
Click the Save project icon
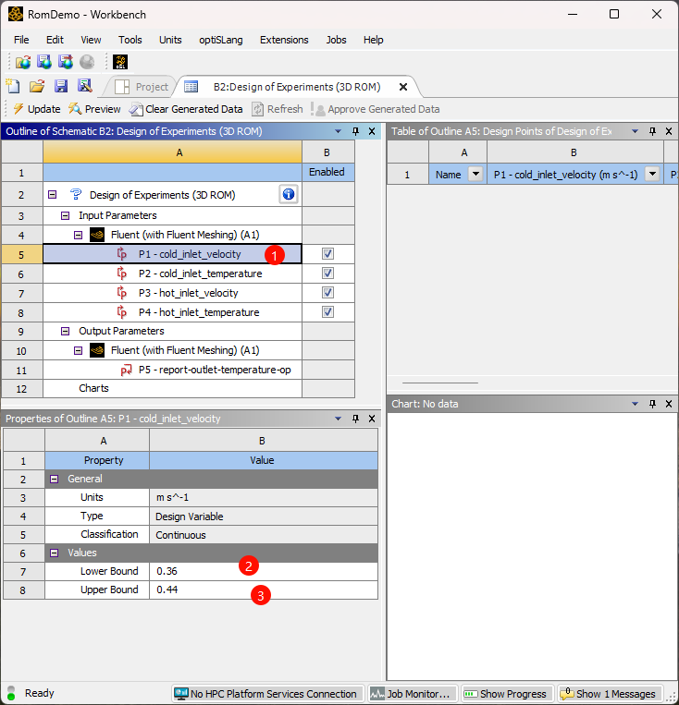[x=60, y=86]
